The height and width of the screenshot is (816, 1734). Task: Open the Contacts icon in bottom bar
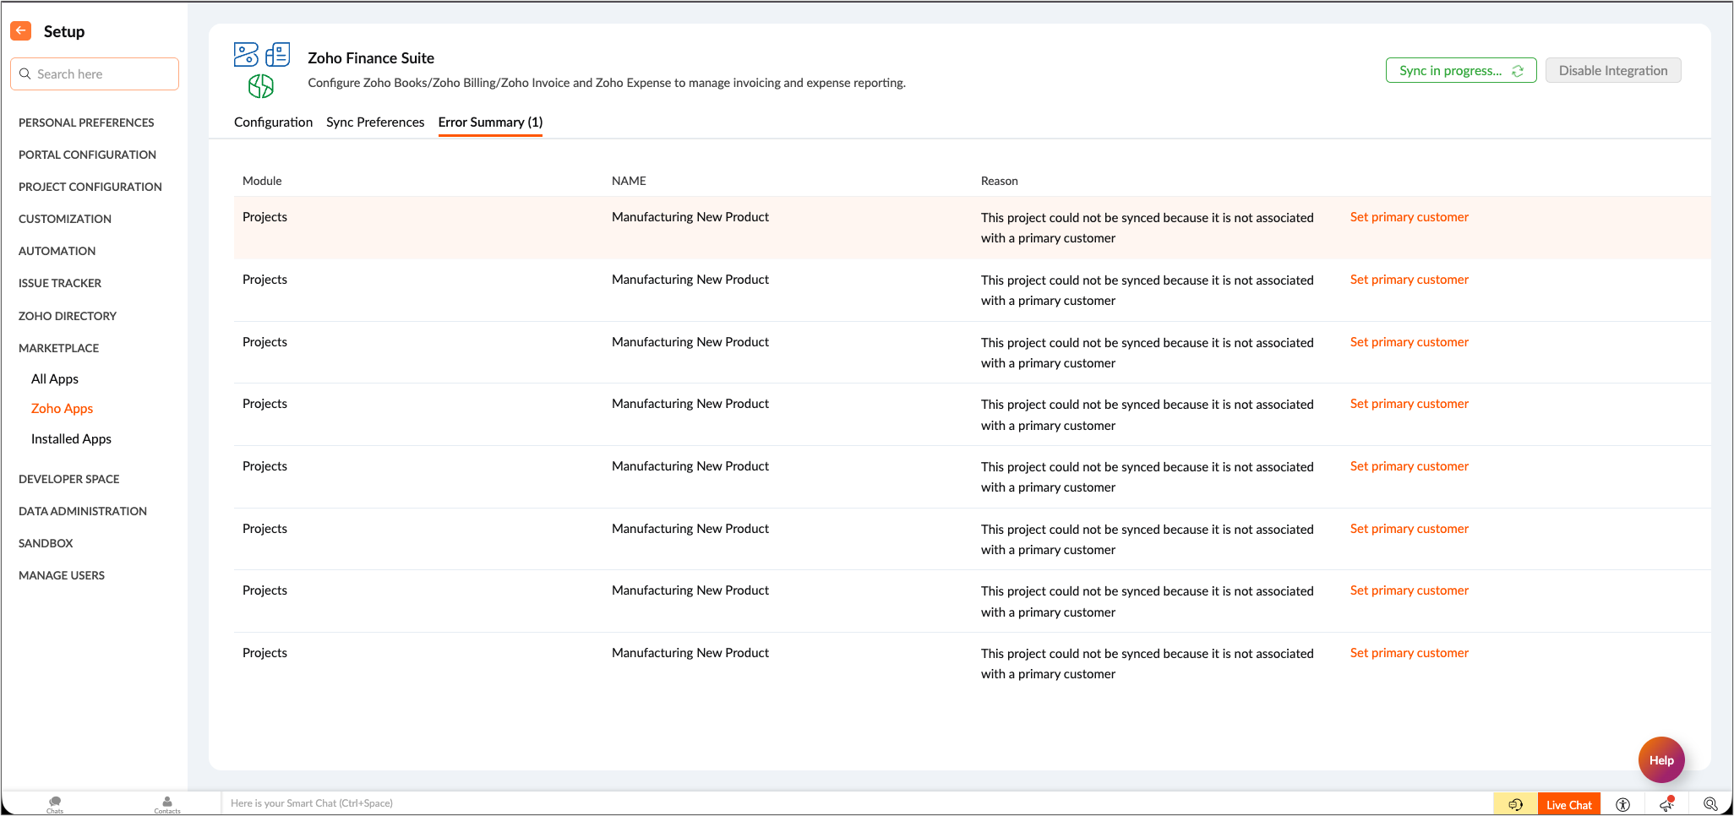(x=167, y=803)
